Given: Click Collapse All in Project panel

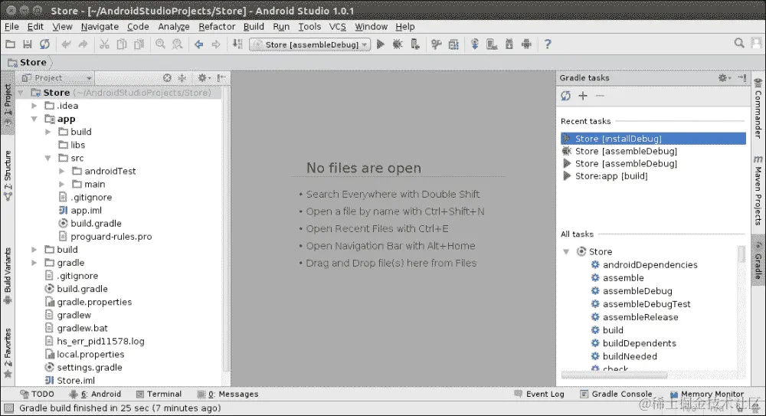Looking at the screenshot, I should pos(182,77).
